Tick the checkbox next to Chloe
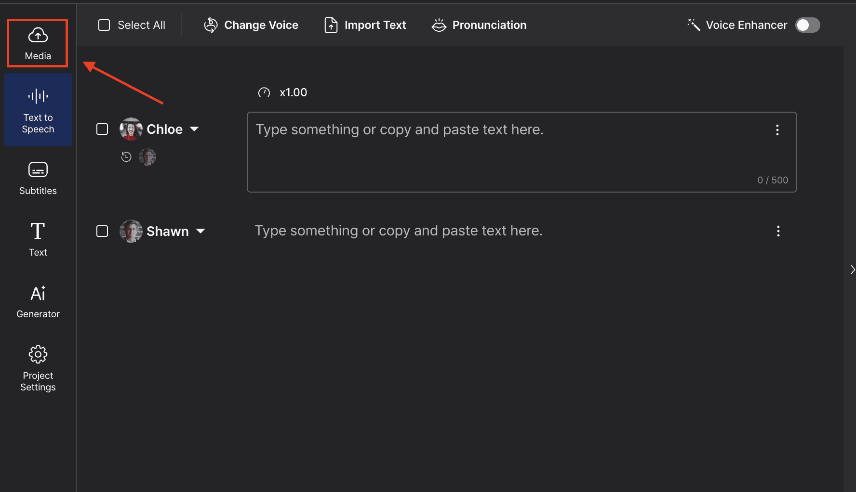 (102, 129)
